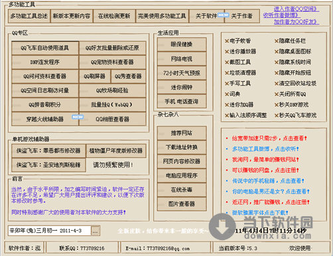This screenshot has height=256, width=333.
Task: Open QQ秀查看器
Action: tap(128, 76)
